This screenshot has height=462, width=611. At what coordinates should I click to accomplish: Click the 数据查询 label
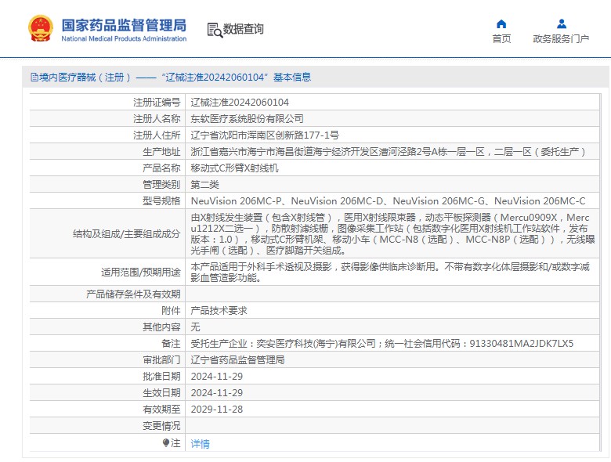243,29
